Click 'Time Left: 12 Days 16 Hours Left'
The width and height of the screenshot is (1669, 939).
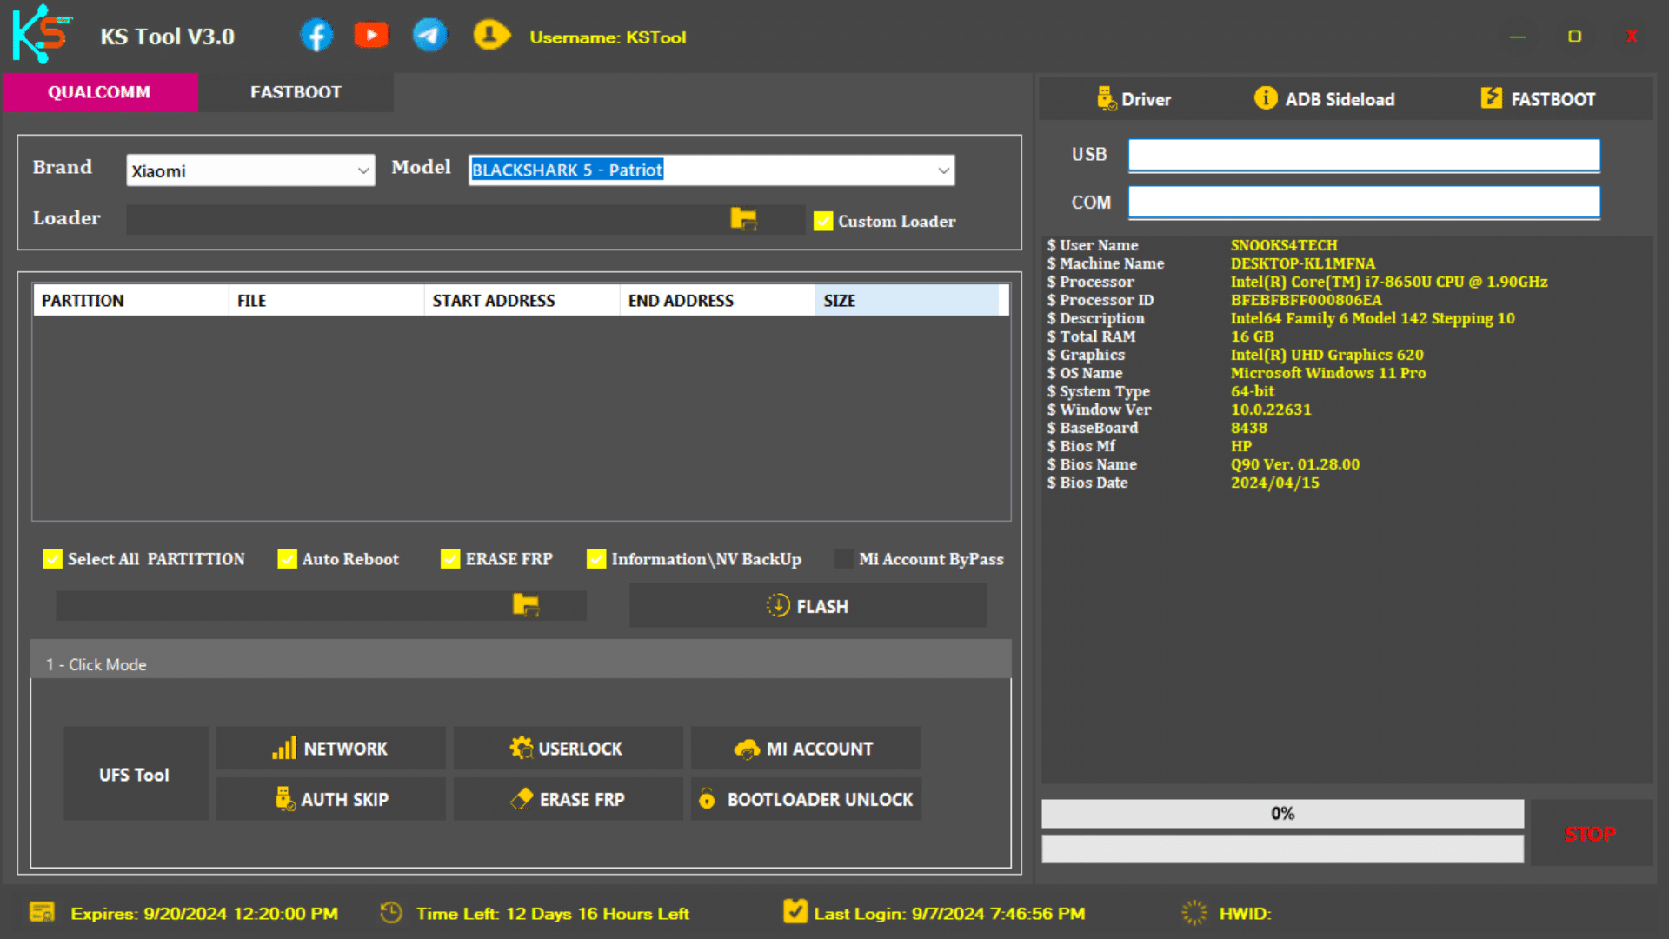553,913
